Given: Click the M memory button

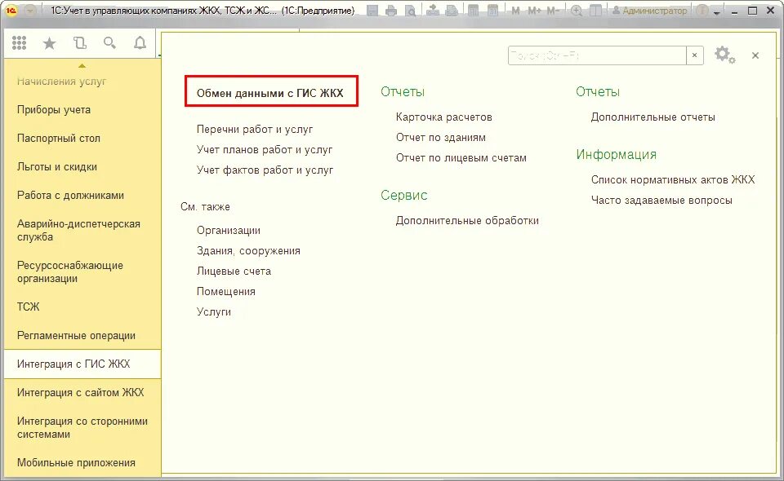Looking at the screenshot, I should pyautogui.click(x=515, y=11).
